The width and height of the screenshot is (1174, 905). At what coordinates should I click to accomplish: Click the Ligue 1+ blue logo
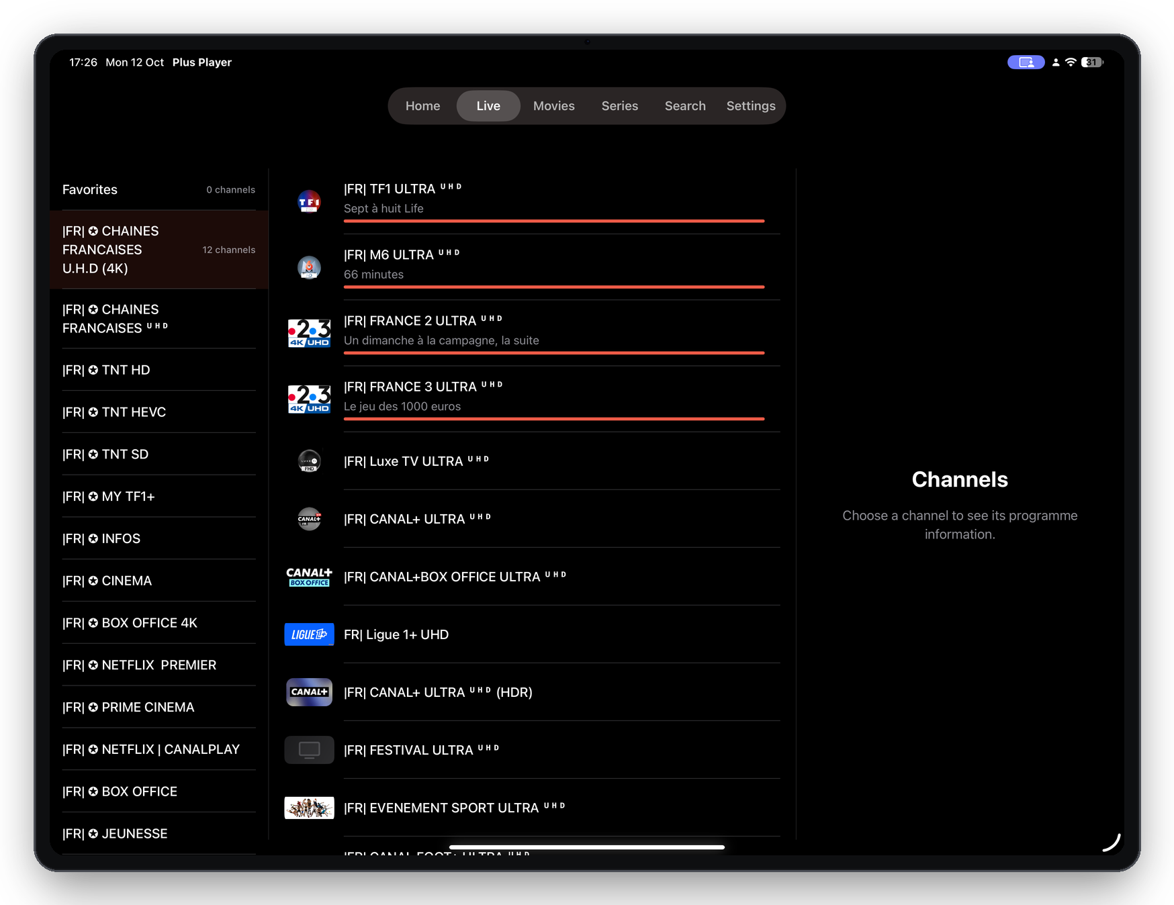pos(309,634)
